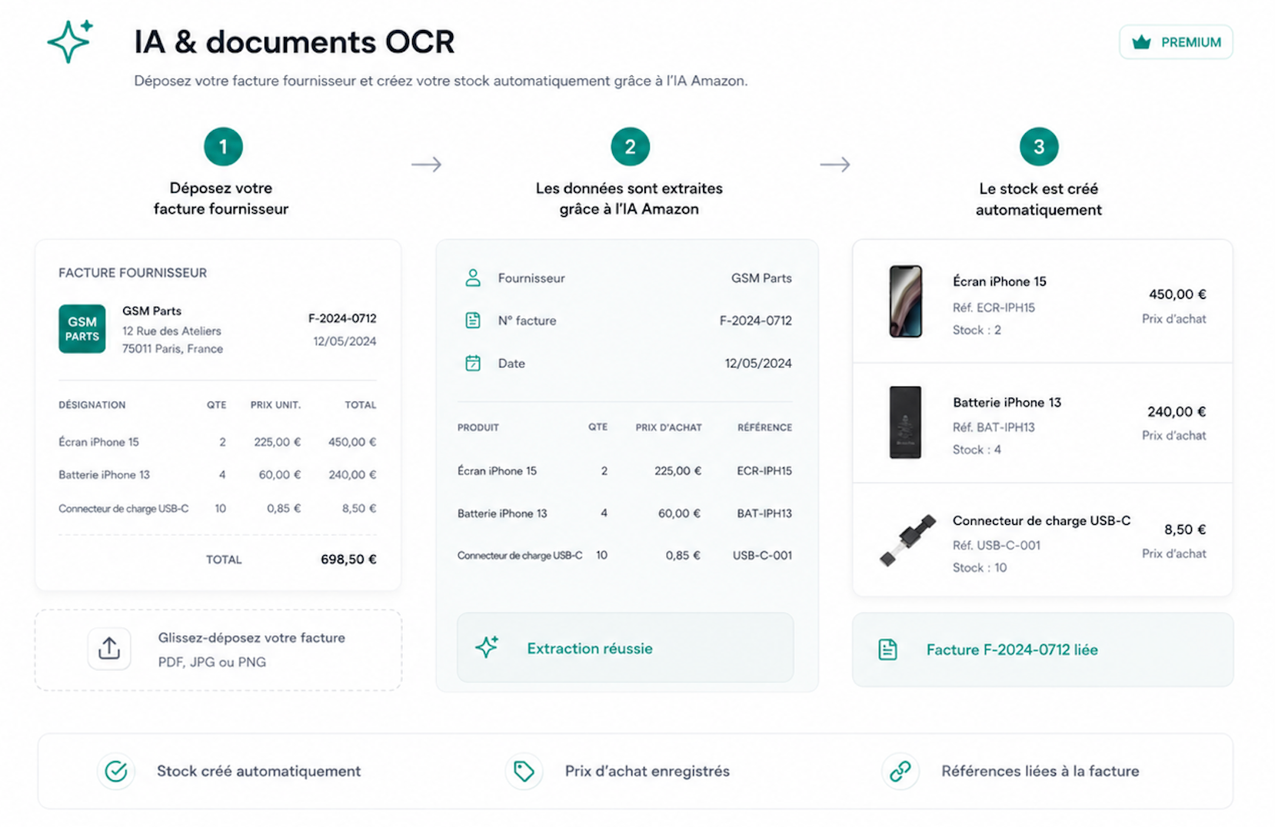The height and width of the screenshot is (827, 1275).
Task: Open the Batterie iPhone 13 product thumbnail
Action: [906, 423]
